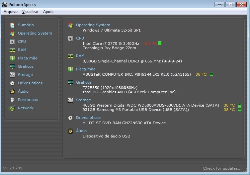This screenshot has height=175, width=250.
Task: Click the motherboard 36 °C temperature indicator
Action: (x=211, y=74)
